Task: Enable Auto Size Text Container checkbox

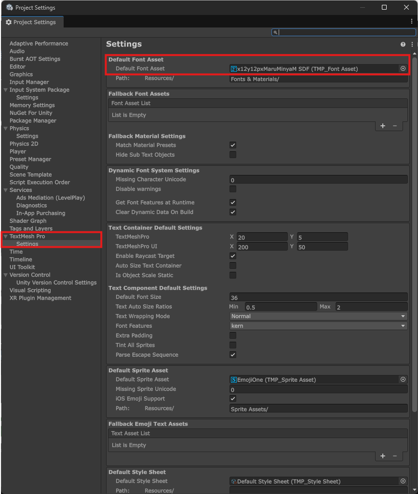Action: point(233,266)
